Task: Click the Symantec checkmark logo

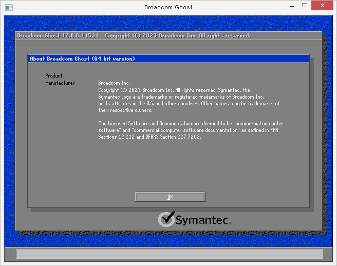Action: pyautogui.click(x=166, y=219)
